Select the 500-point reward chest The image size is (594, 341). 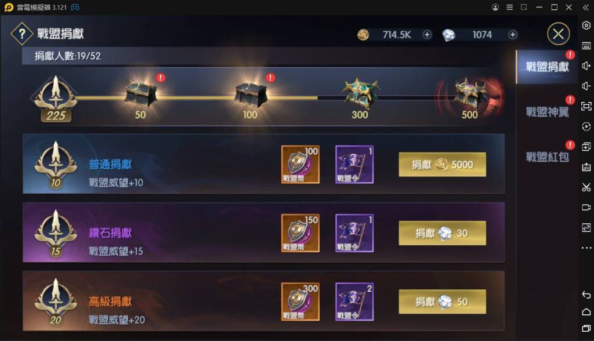click(x=470, y=94)
